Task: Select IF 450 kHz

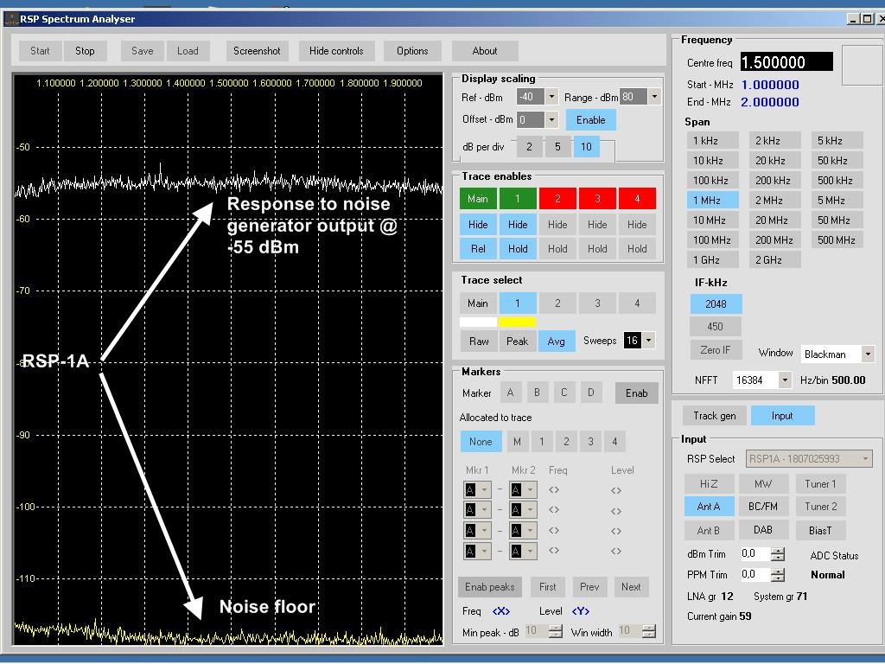Action: [x=715, y=326]
